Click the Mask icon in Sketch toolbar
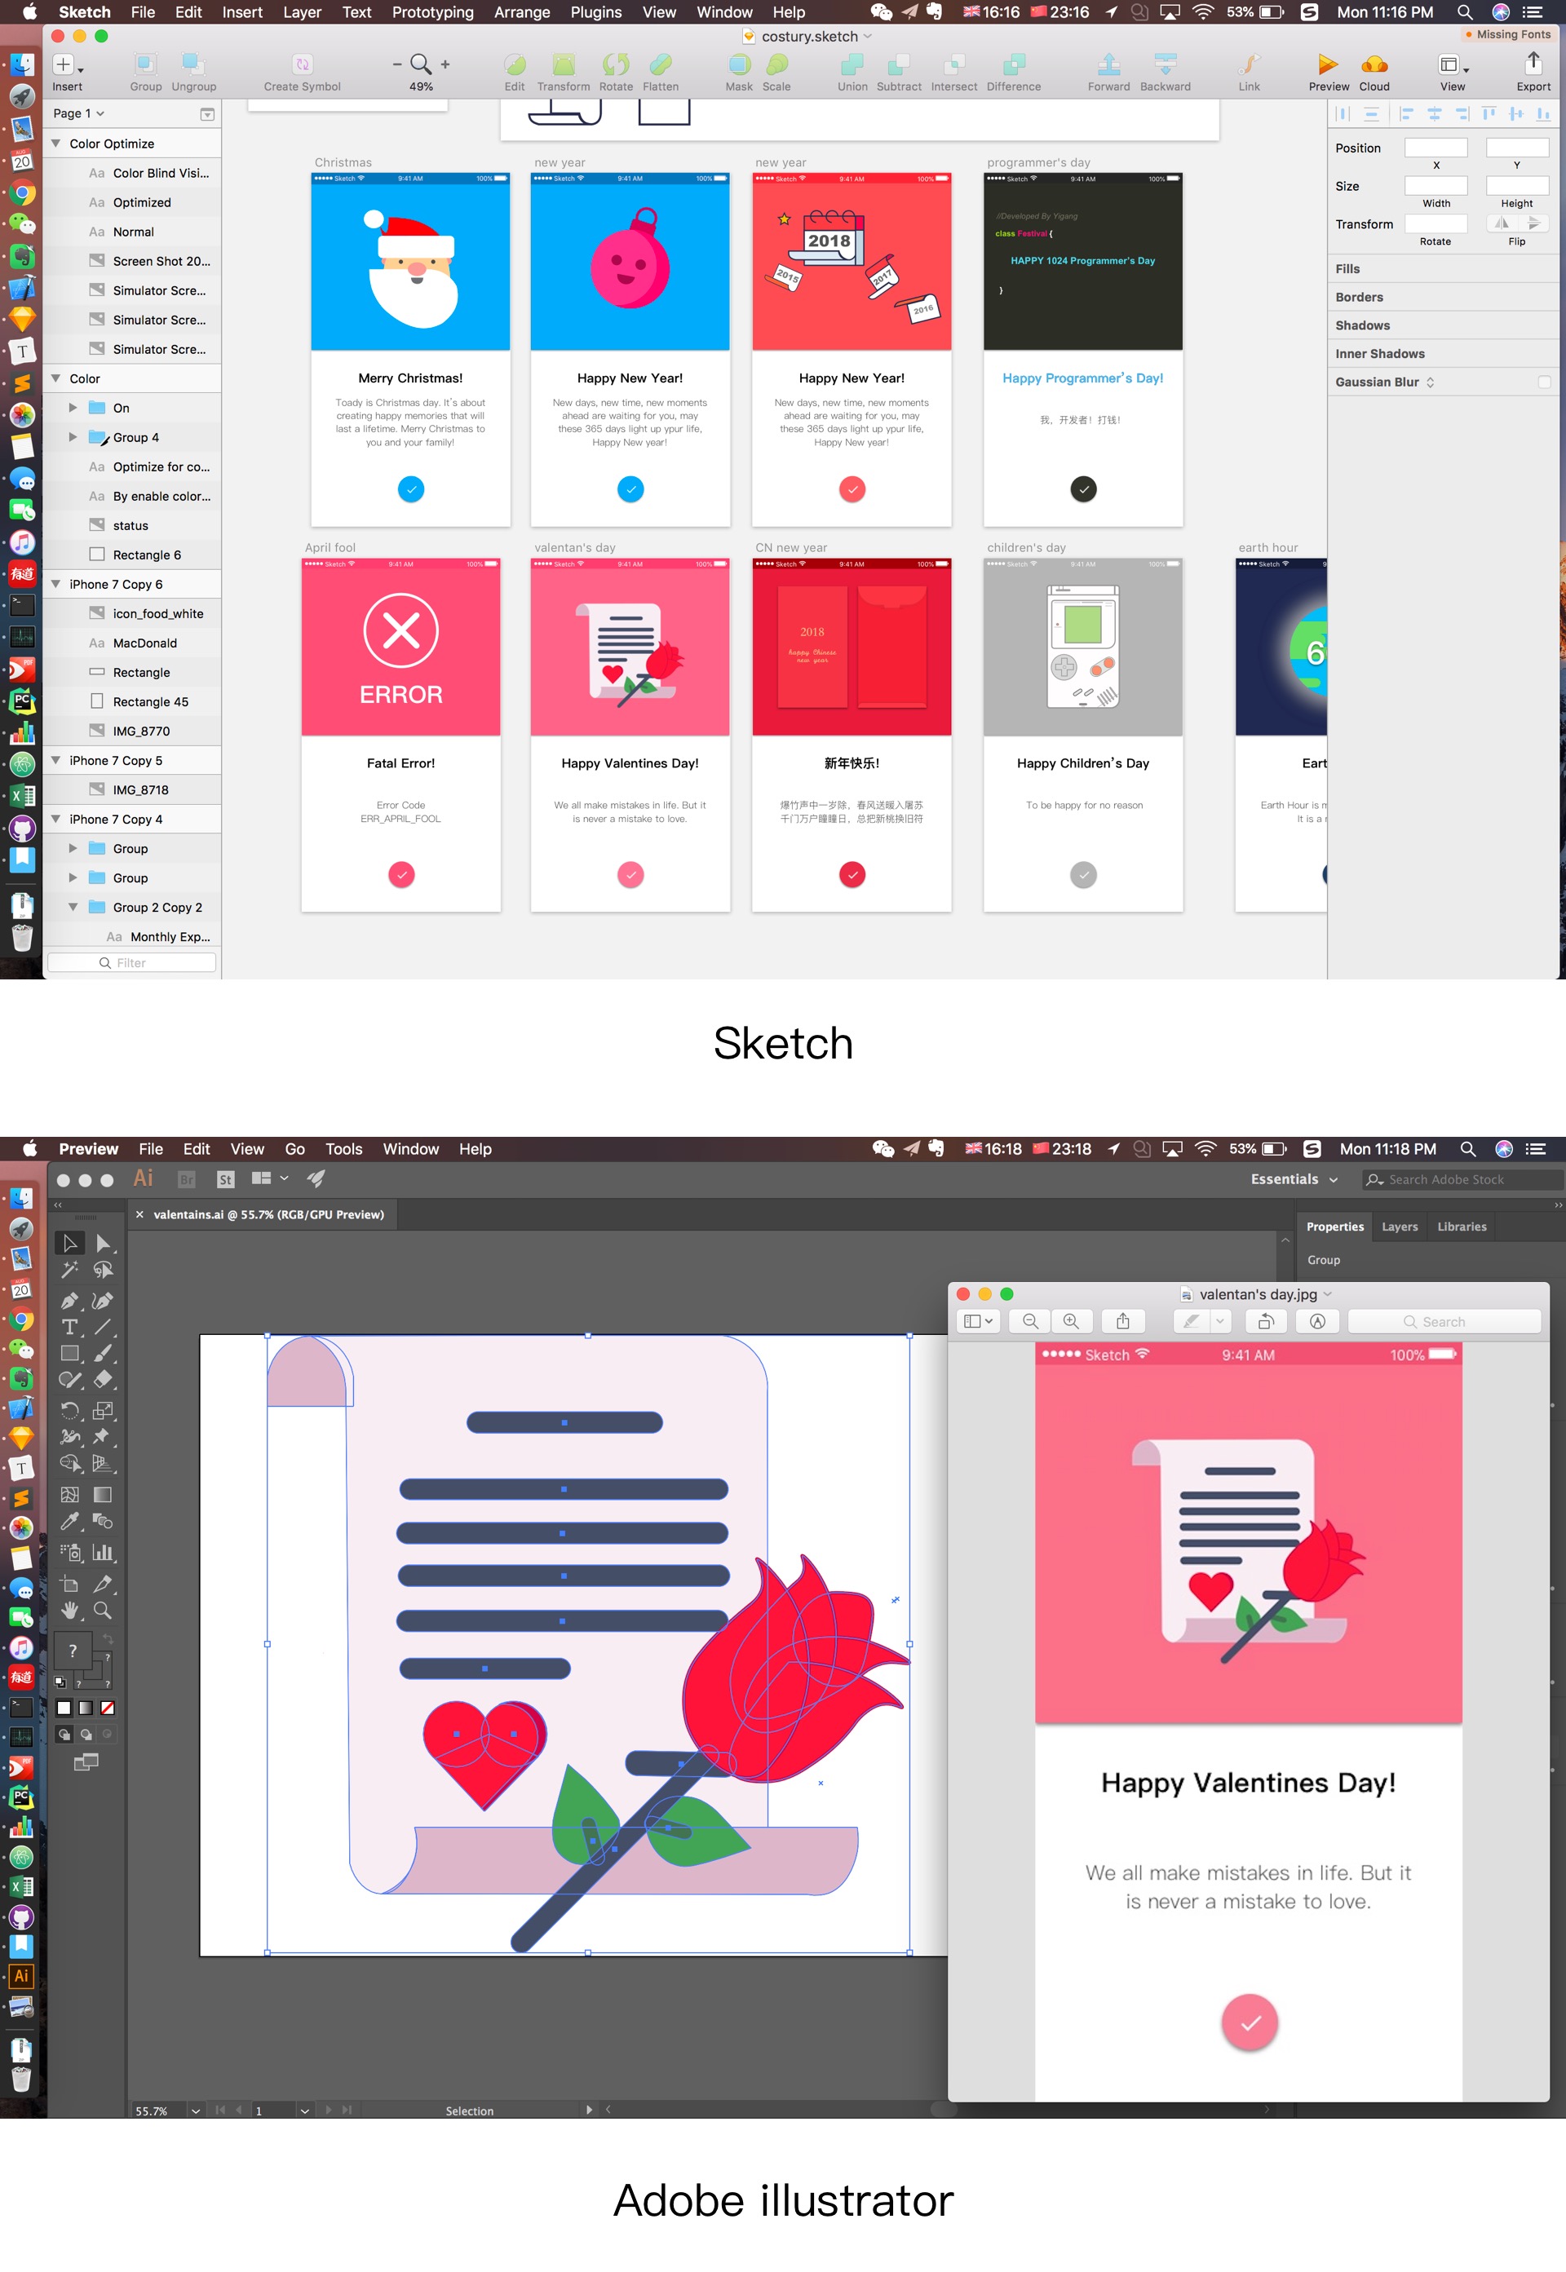 (x=739, y=64)
